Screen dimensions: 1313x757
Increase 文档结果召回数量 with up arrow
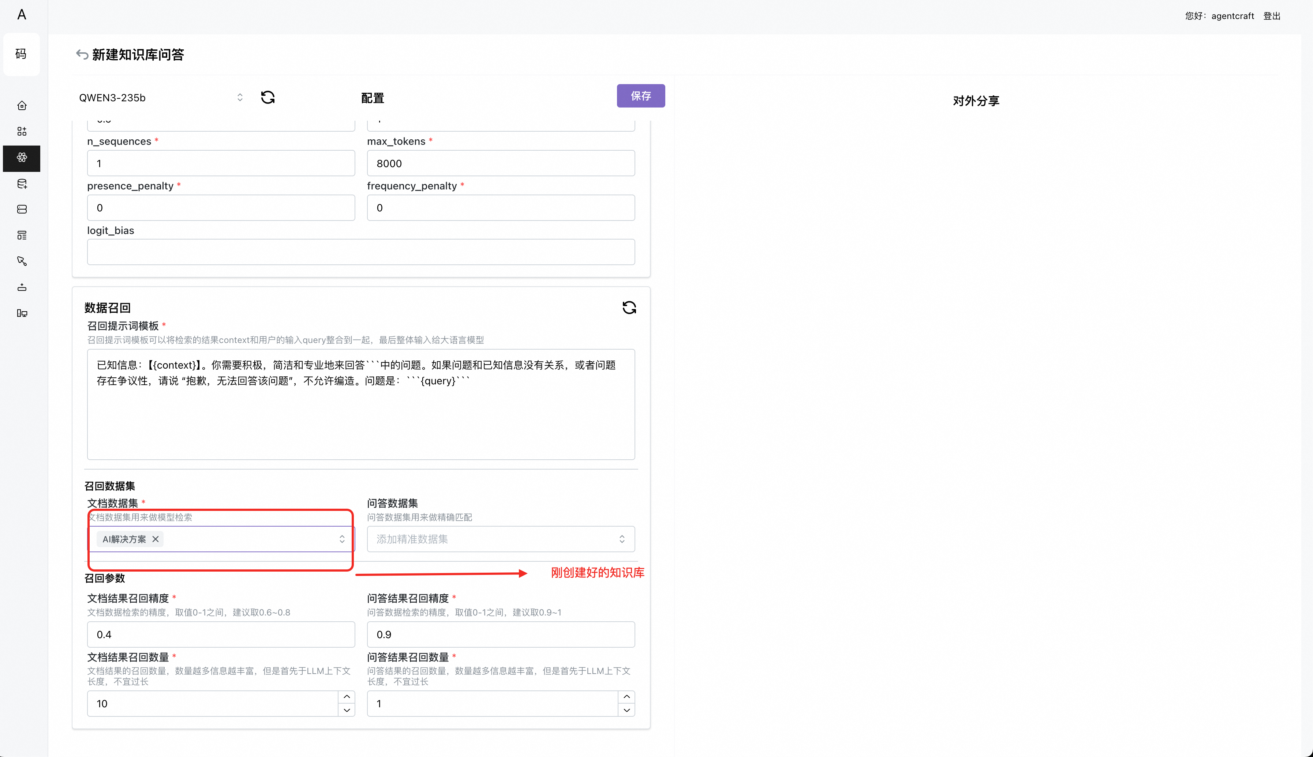[347, 697]
